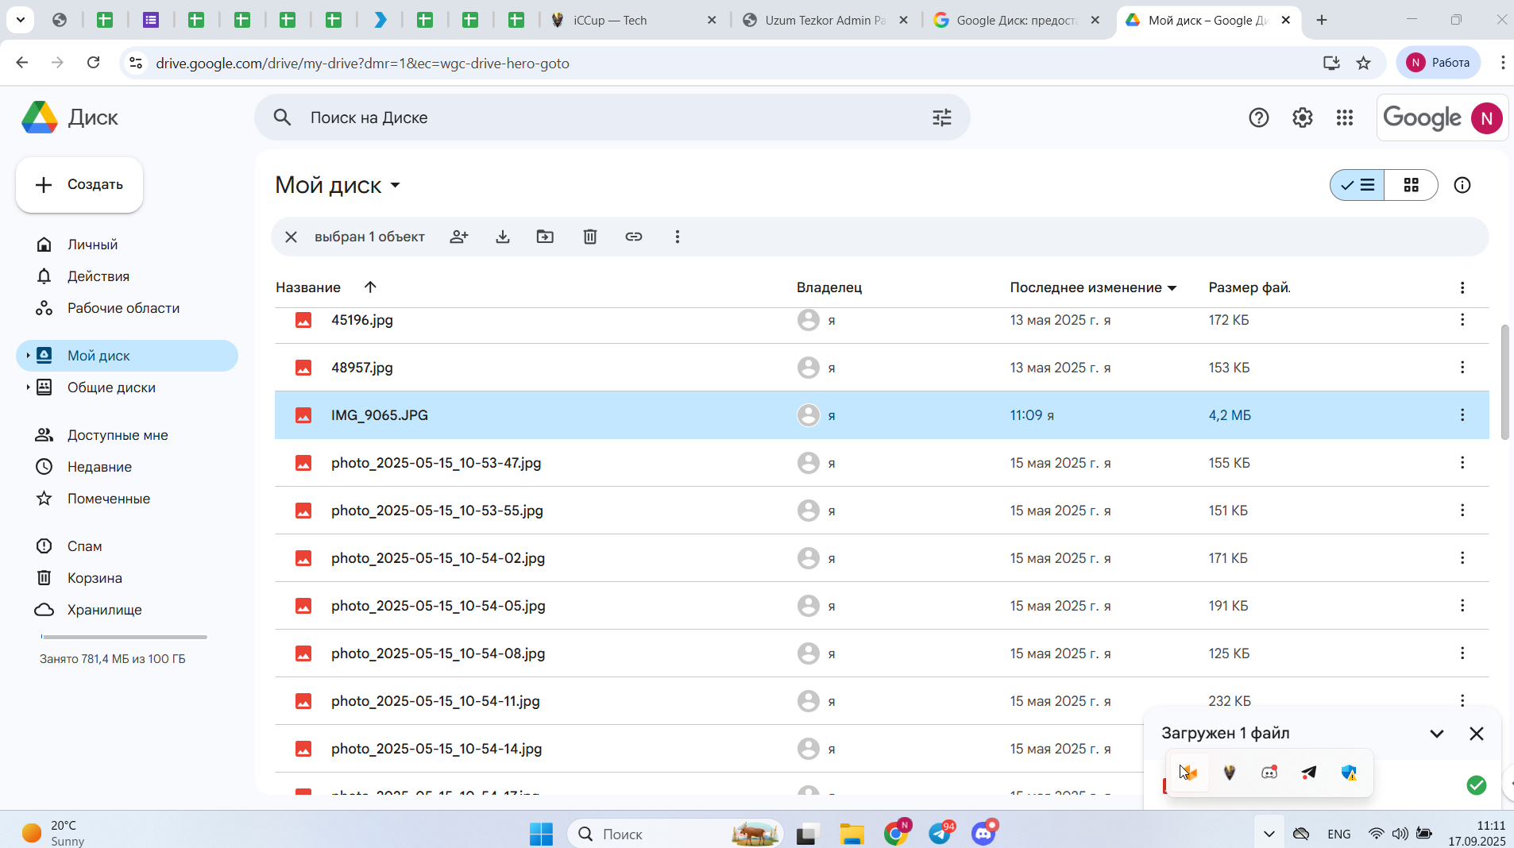Copy link for selected file
The image size is (1514, 848).
pyautogui.click(x=634, y=237)
